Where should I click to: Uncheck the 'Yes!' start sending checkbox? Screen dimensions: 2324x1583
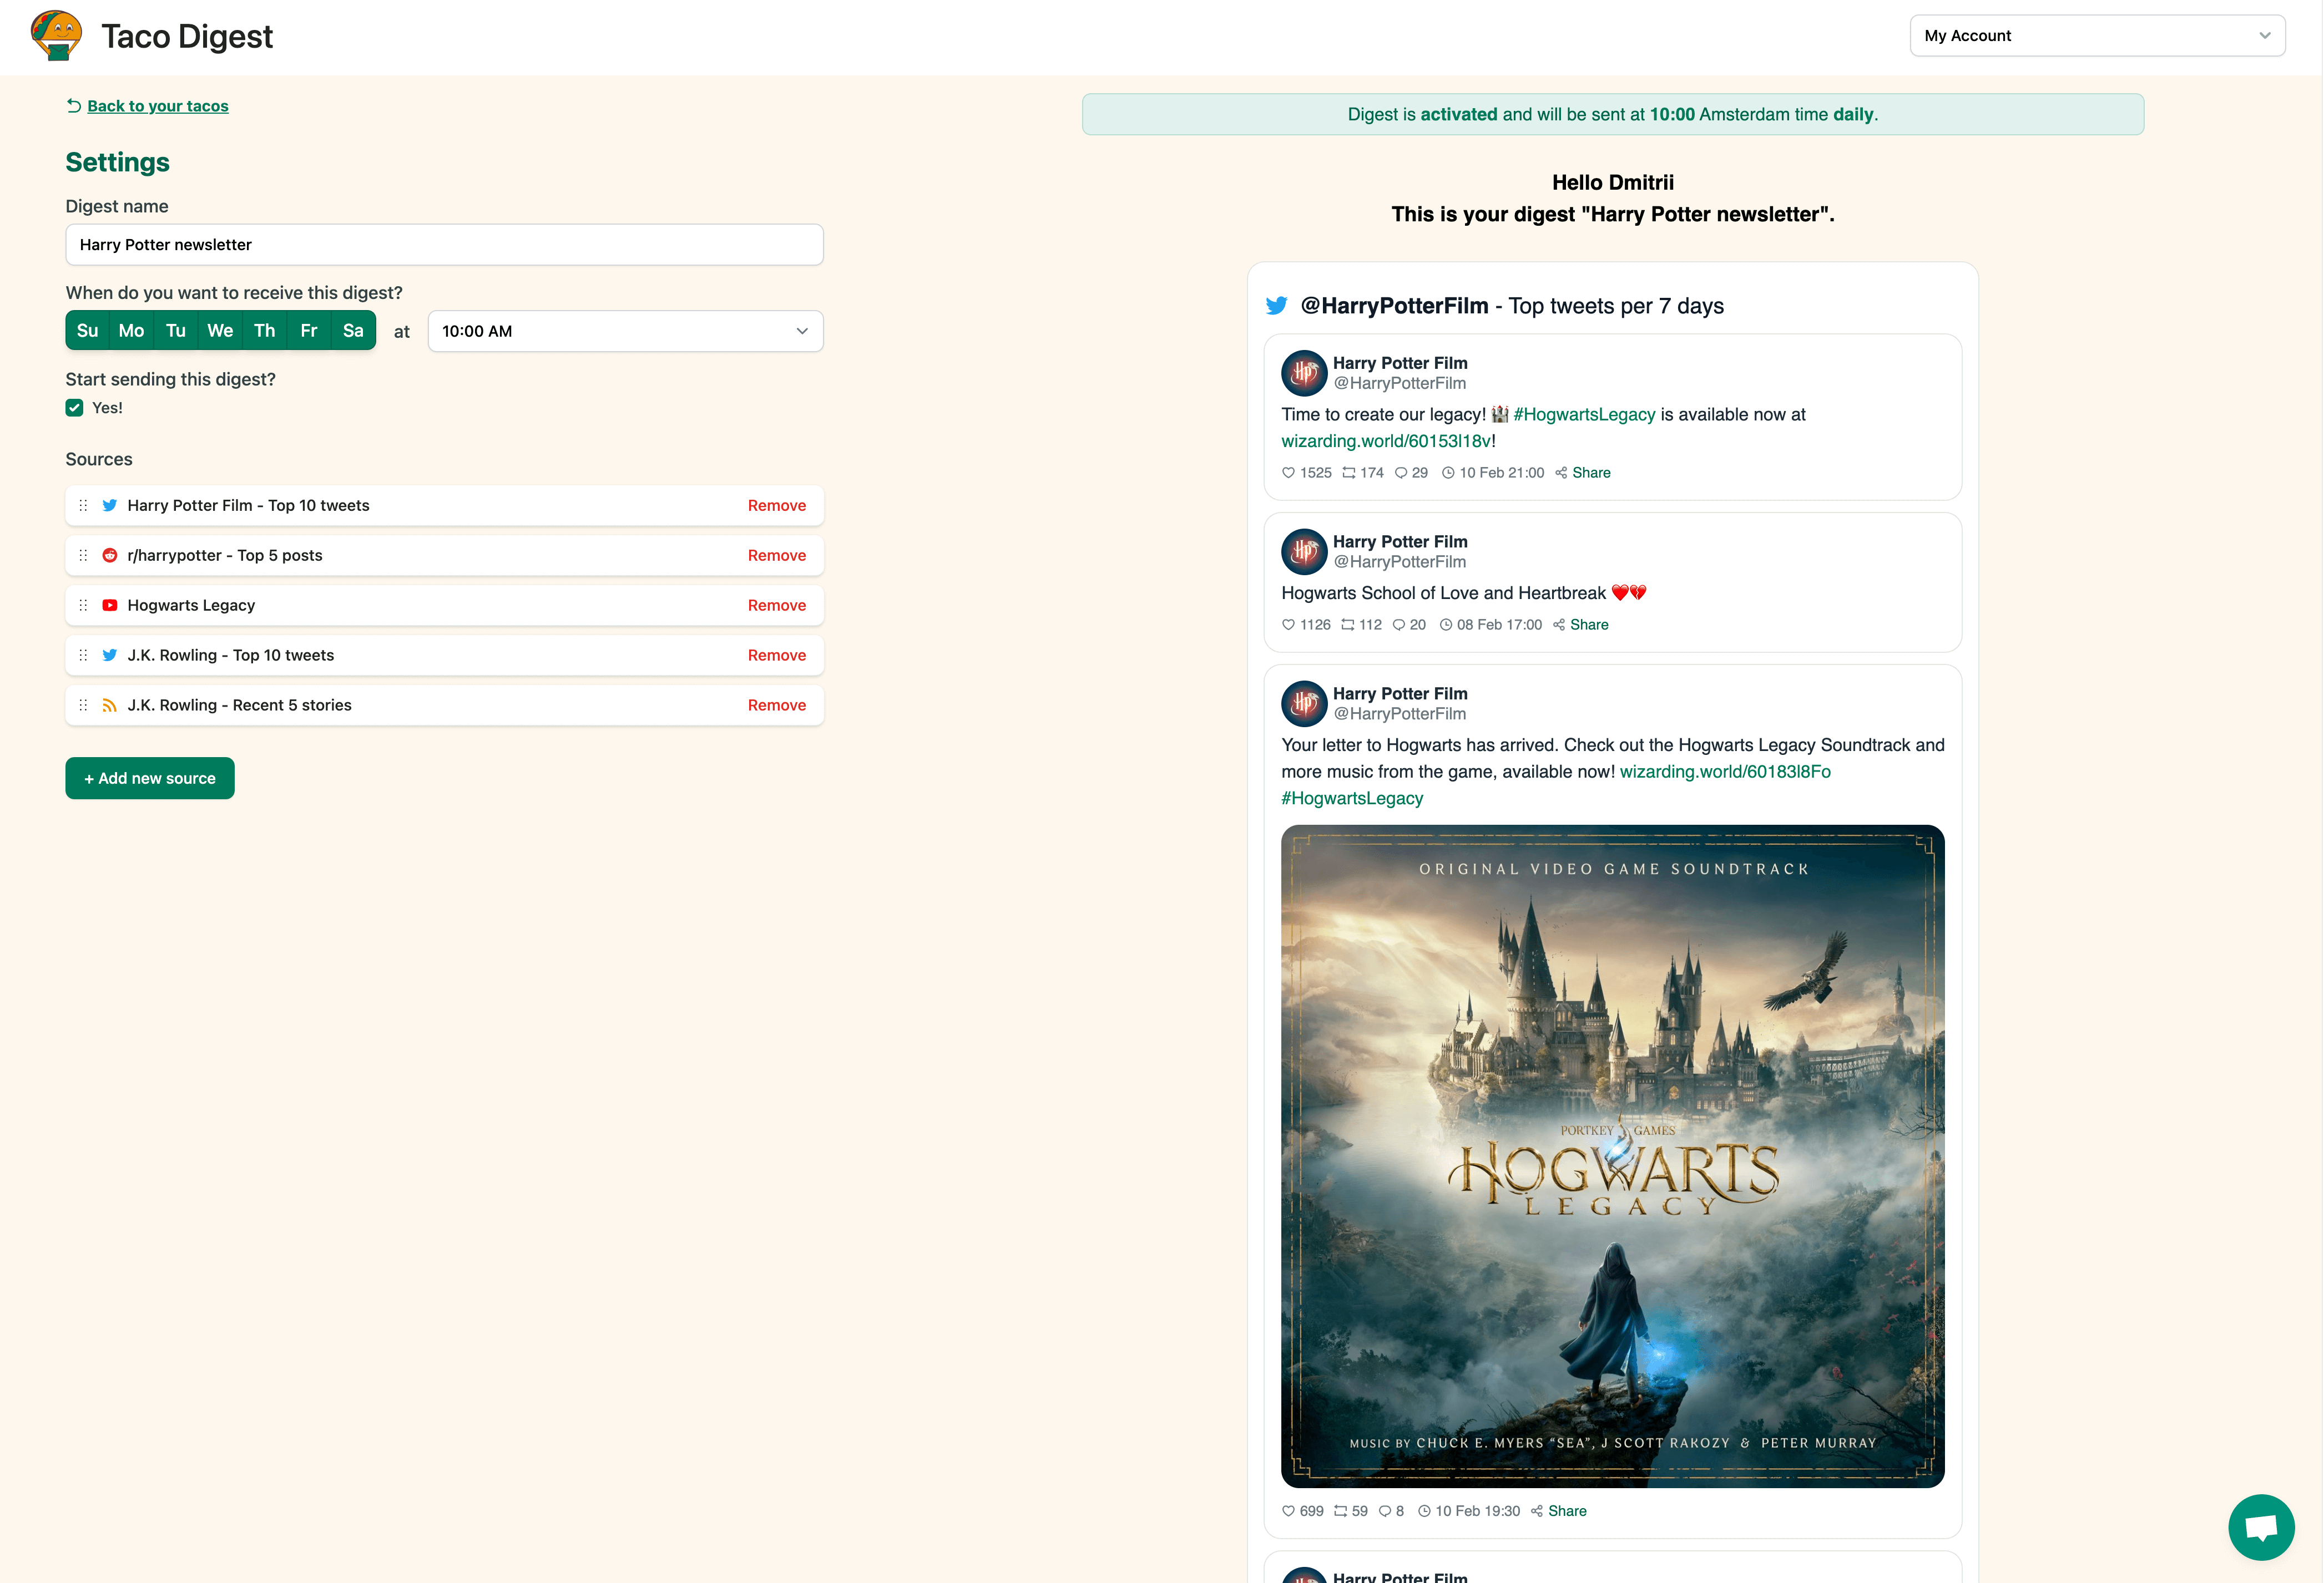[74, 408]
